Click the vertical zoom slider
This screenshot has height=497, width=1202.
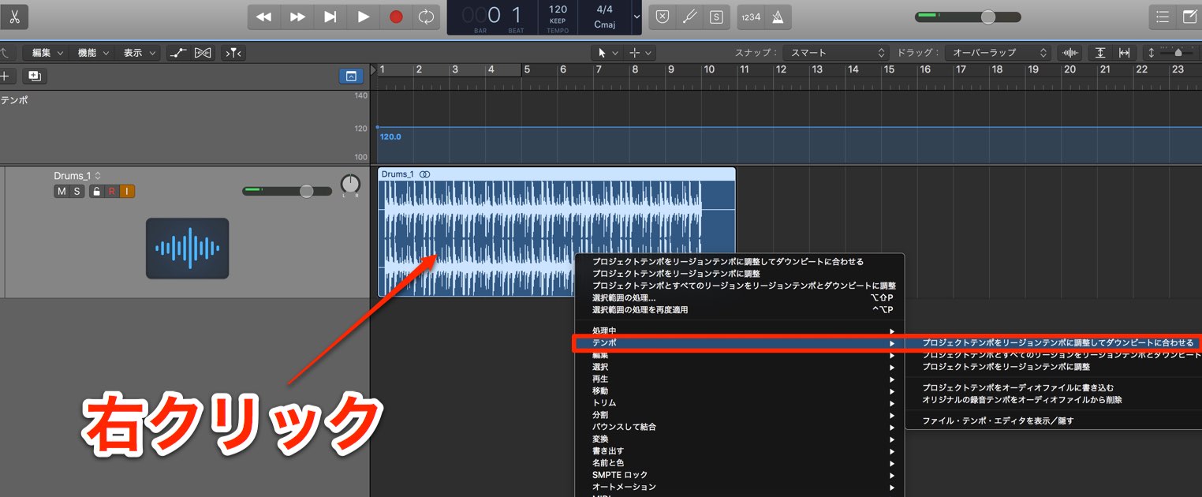coord(1177,53)
